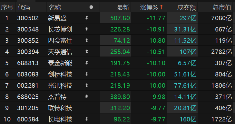Click turnover value 77.61亿
The height and width of the screenshot is (124, 235).
click(x=185, y=85)
